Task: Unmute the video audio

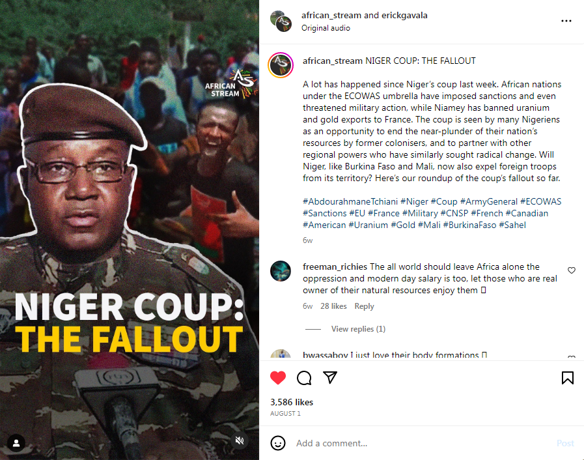Action: click(x=240, y=441)
